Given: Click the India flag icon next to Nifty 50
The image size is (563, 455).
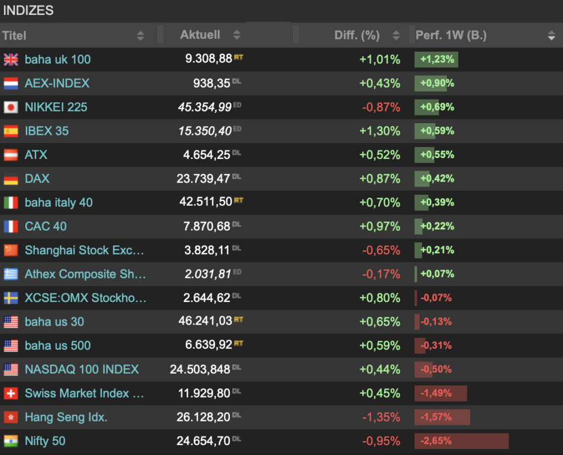Looking at the screenshot, I should (x=11, y=441).
